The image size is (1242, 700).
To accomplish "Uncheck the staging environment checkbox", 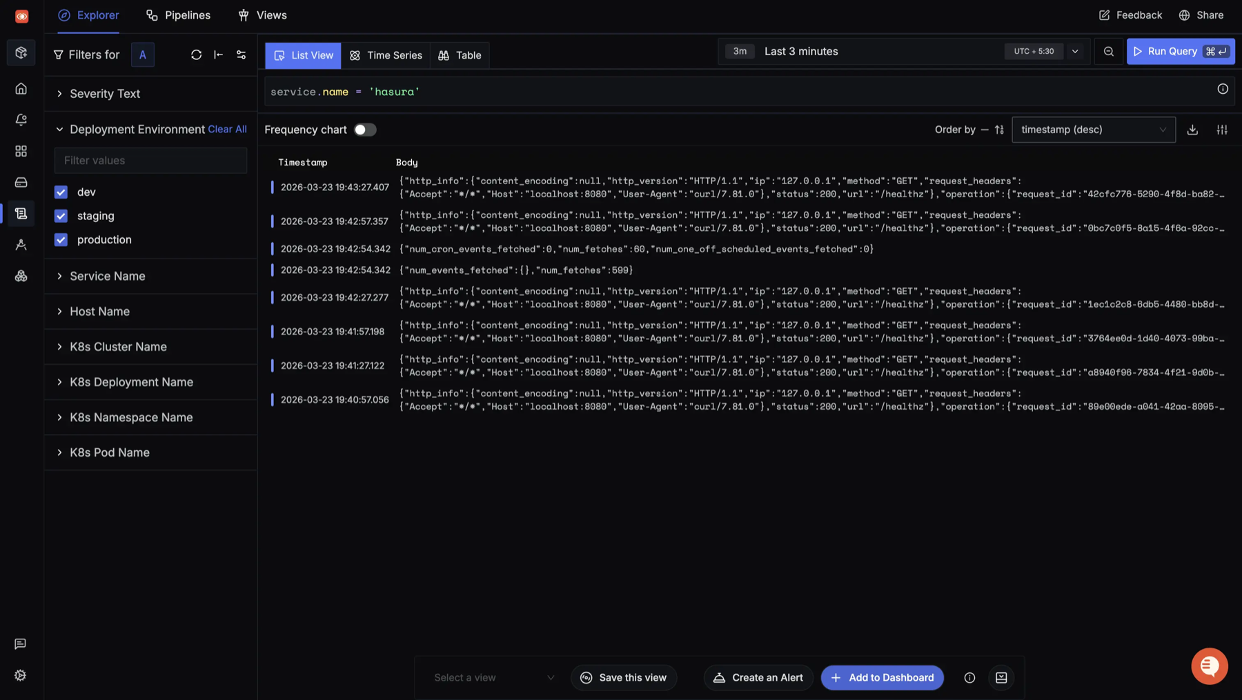I will click(x=61, y=216).
